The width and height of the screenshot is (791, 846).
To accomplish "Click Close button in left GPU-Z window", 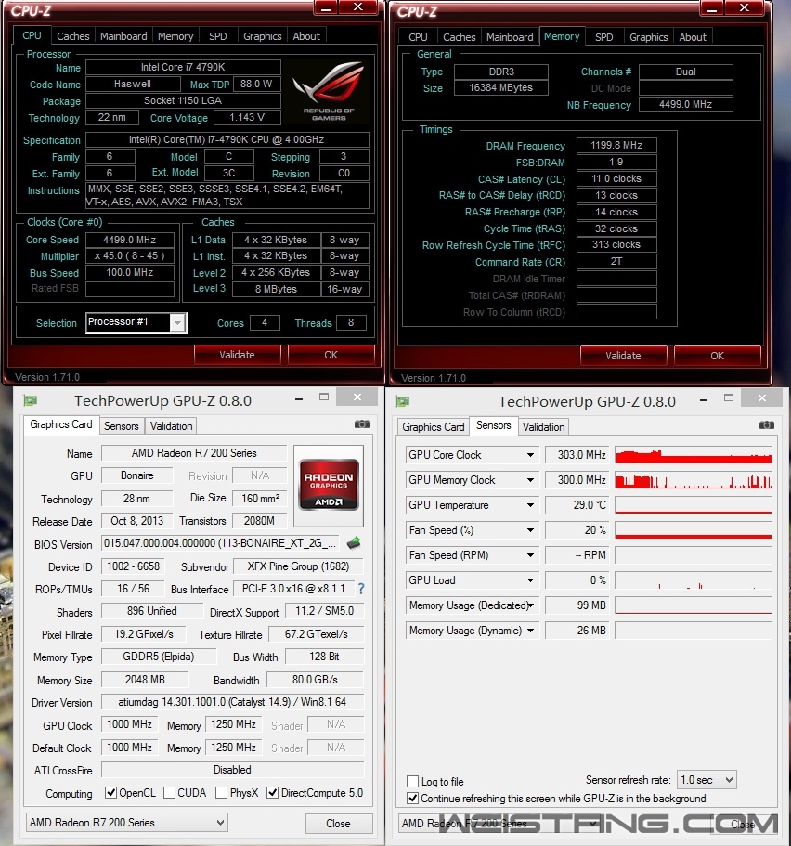I will point(338,824).
